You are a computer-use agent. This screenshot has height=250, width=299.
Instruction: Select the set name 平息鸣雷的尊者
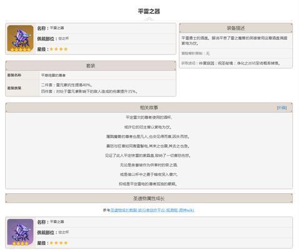pos(53,75)
